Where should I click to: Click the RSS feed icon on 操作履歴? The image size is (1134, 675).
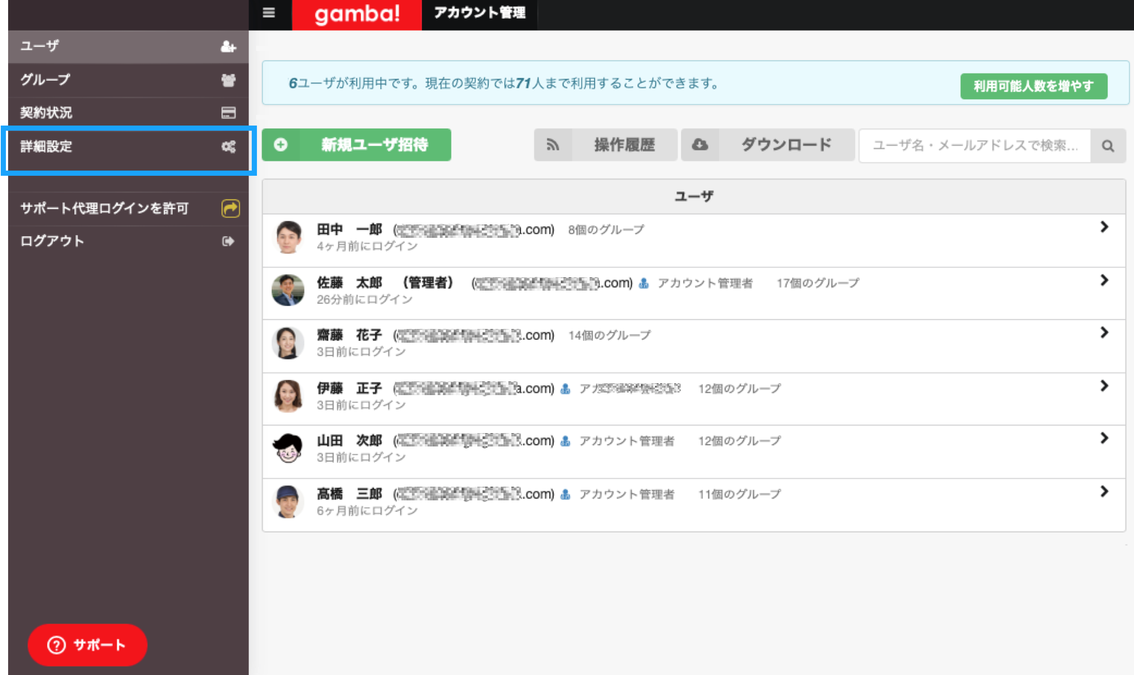click(553, 145)
